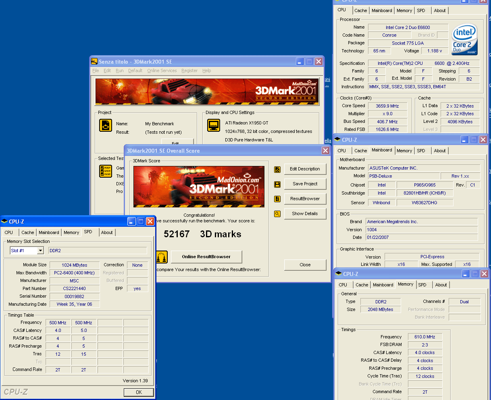Click the Bus Speed value 406.7 MHz
This screenshot has height=400, width=491.
(387, 122)
